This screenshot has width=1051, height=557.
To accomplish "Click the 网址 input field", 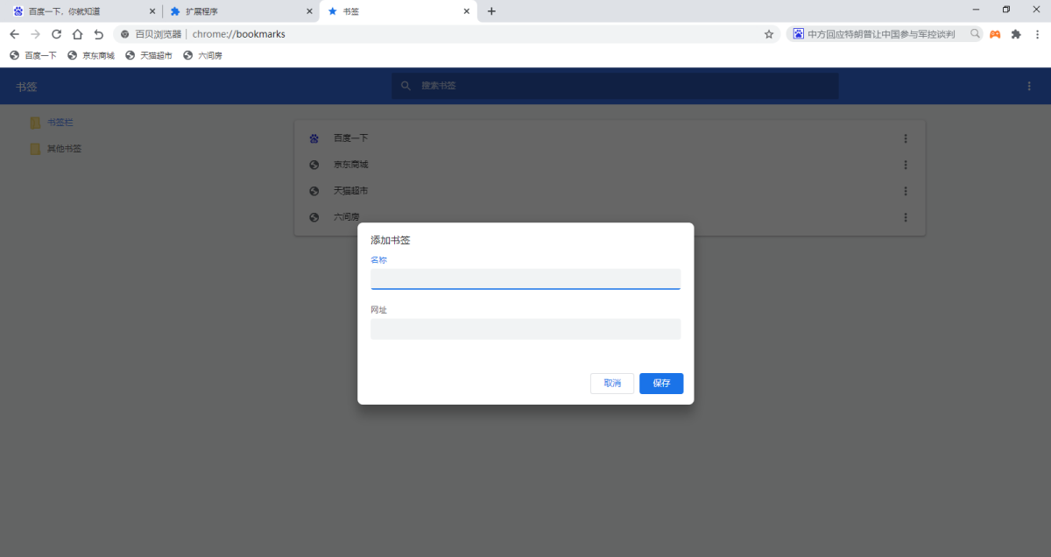I will (x=525, y=329).
